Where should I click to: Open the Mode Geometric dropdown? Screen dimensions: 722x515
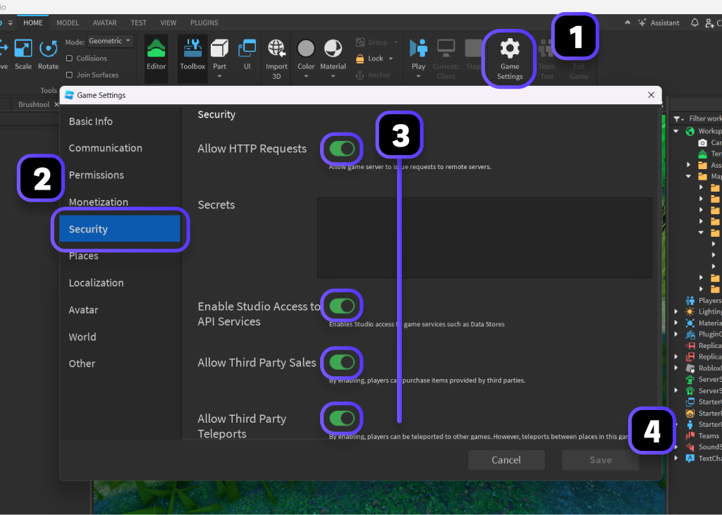(x=111, y=41)
